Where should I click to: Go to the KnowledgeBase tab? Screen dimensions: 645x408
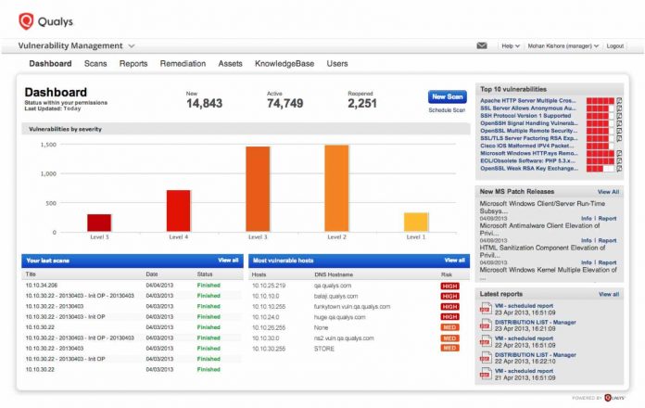click(x=285, y=63)
